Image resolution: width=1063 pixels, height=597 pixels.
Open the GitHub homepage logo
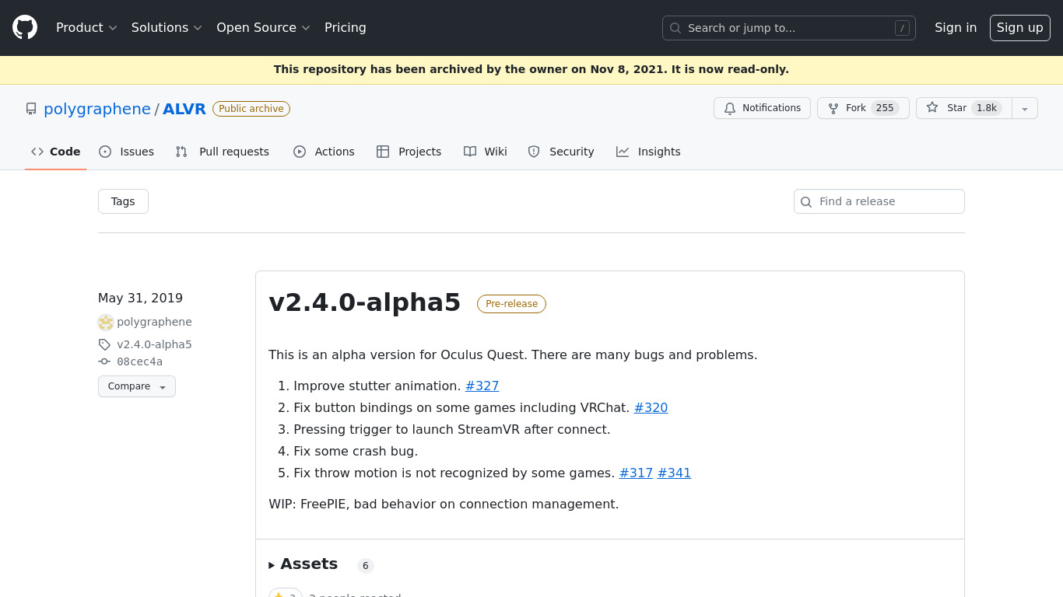pyautogui.click(x=25, y=27)
